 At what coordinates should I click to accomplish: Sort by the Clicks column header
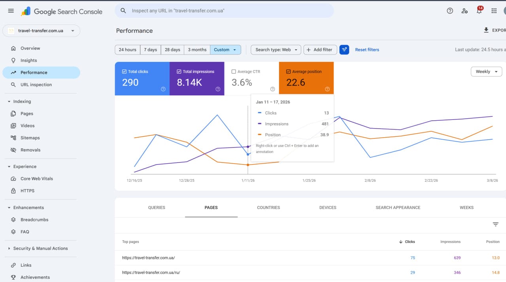click(x=407, y=242)
